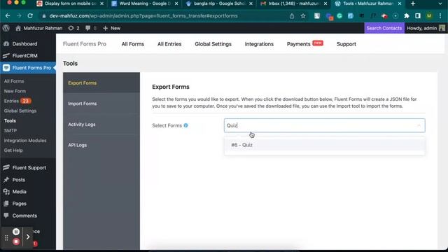The image size is (448, 252).
Task: Visit Mahfuzur Rahman site link
Action: click(x=39, y=28)
